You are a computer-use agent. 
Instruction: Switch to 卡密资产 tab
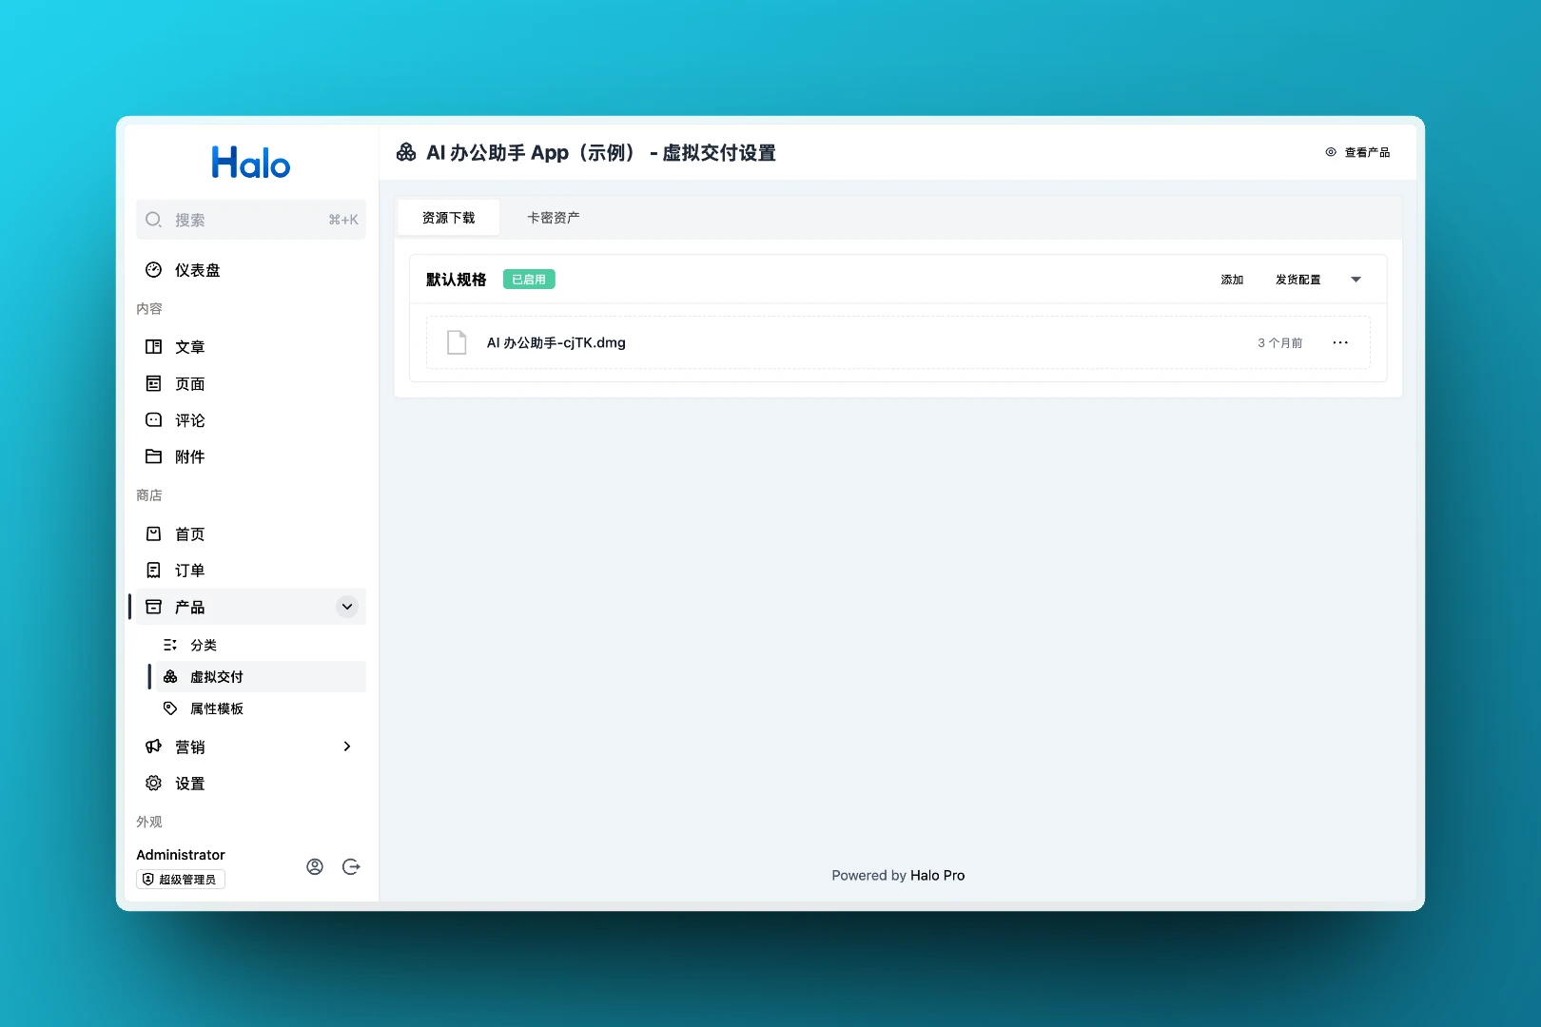pyautogui.click(x=554, y=218)
